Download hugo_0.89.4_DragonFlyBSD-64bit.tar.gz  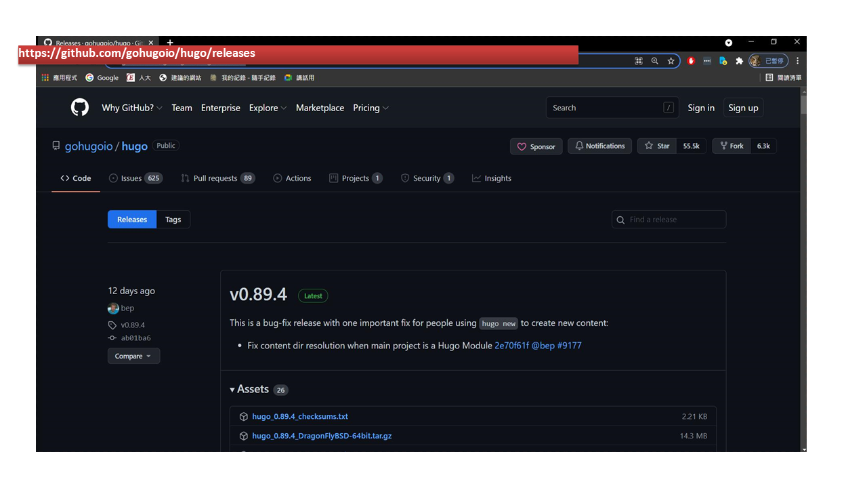tap(322, 436)
